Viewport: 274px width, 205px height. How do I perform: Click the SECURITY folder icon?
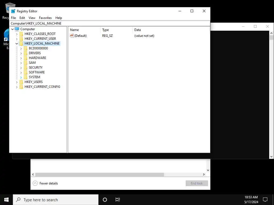tap(25, 68)
